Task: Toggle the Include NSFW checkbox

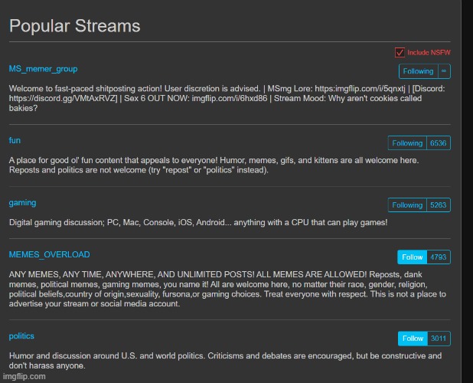Action: [x=400, y=52]
